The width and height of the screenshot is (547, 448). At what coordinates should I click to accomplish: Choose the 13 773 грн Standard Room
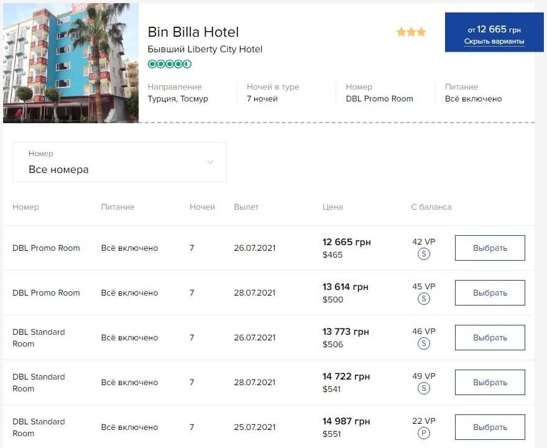point(490,338)
